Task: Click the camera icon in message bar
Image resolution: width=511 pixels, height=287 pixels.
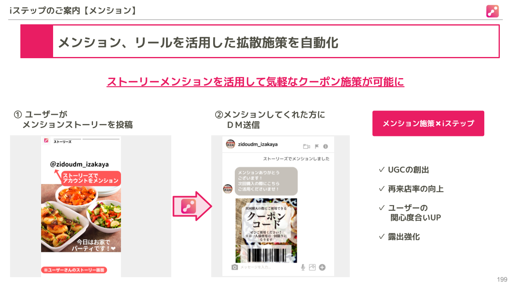Action: click(235, 267)
